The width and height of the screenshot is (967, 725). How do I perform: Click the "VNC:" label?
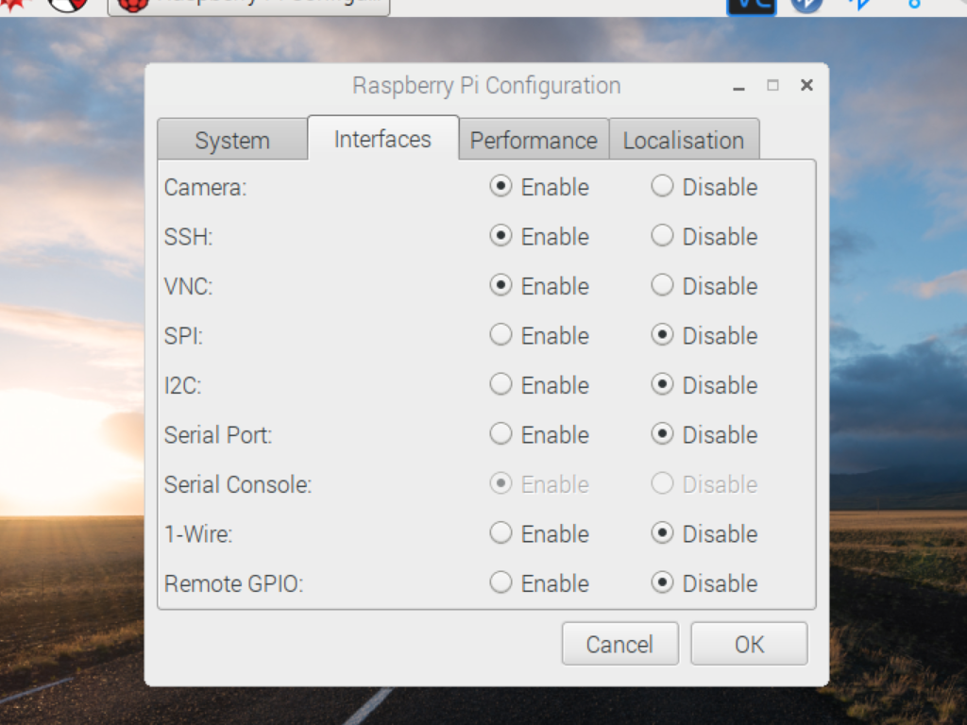(x=189, y=287)
